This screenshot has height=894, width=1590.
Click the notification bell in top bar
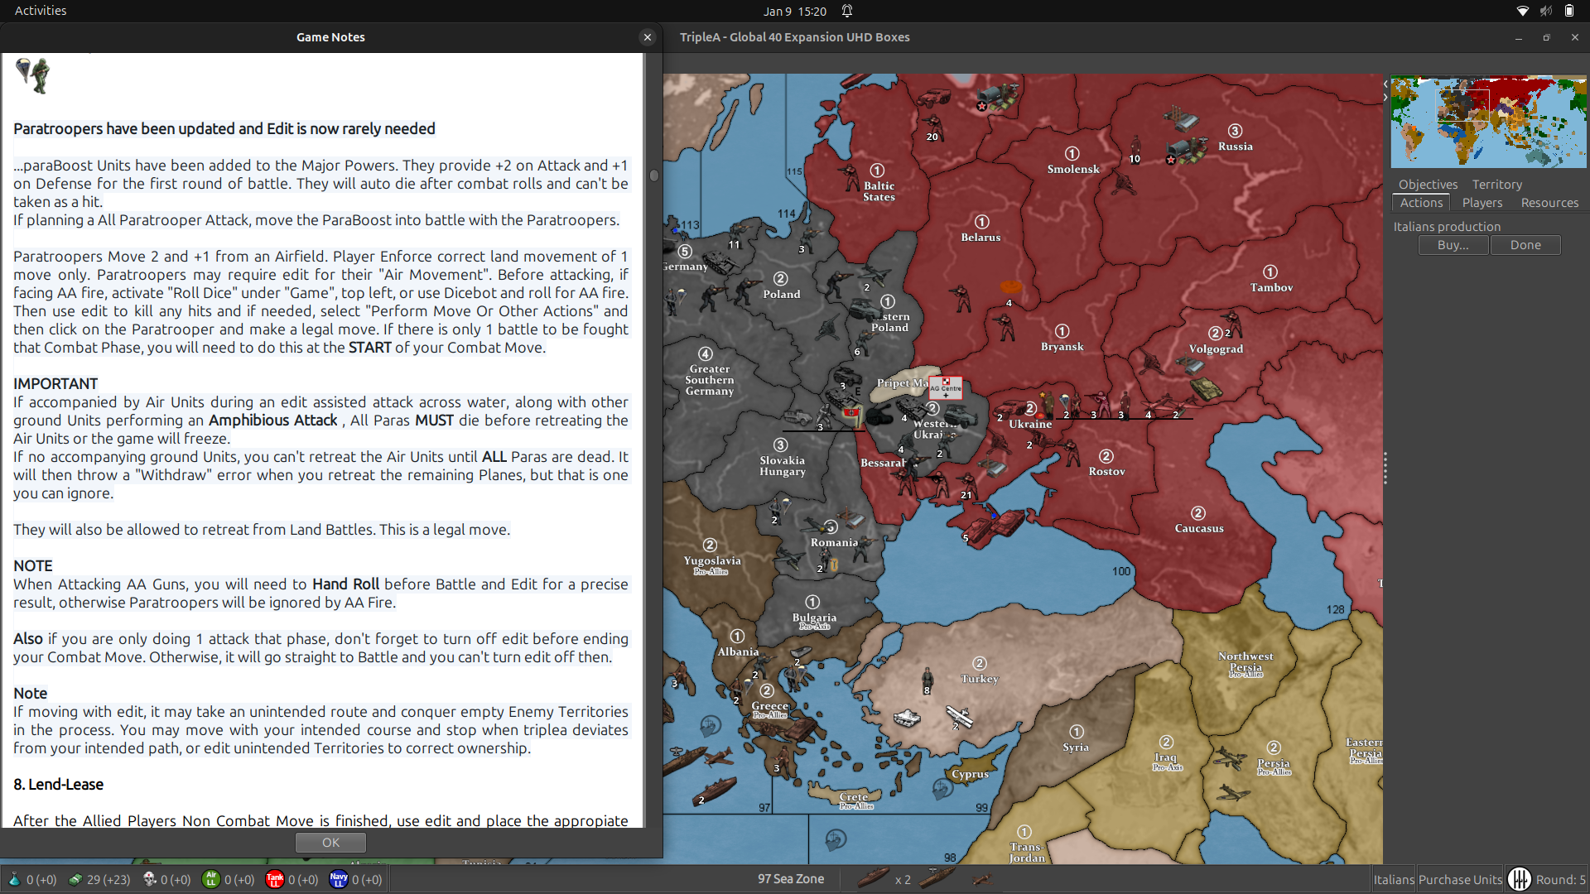[x=846, y=11]
